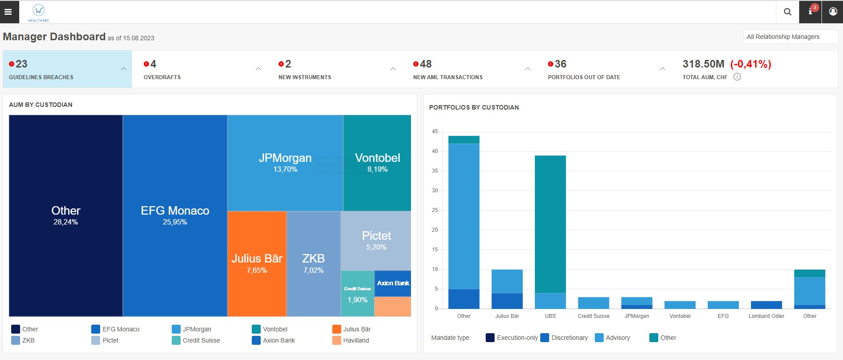Viewport: 843px width, 360px height.
Task: Click the Manager Dashboard heading
Action: (x=54, y=37)
